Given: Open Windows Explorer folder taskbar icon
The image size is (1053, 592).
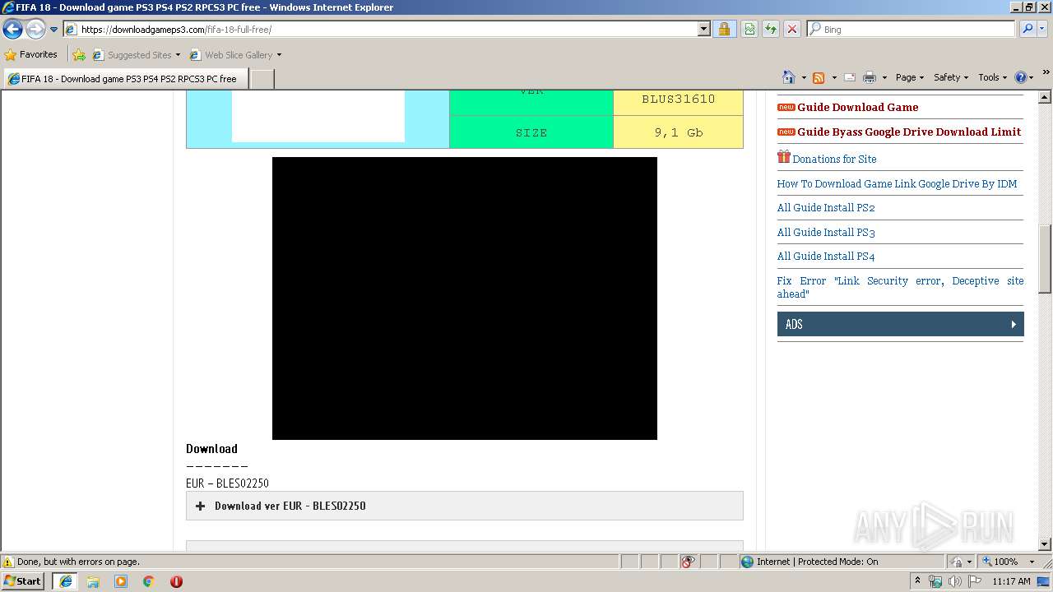Looking at the screenshot, I should click(93, 581).
